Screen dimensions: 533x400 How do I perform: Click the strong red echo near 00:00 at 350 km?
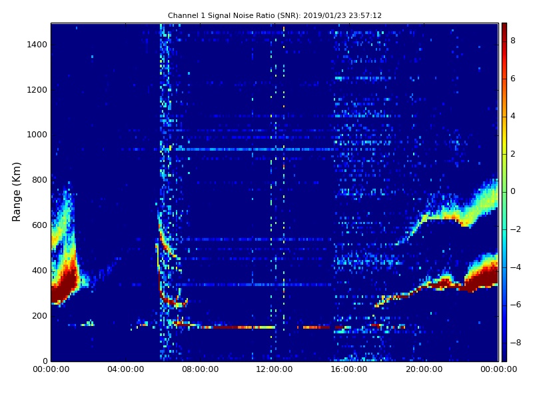pyautogui.click(x=63, y=284)
